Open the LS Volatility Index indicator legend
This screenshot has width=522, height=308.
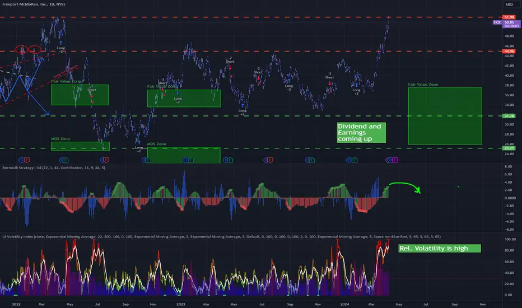(x=221, y=236)
